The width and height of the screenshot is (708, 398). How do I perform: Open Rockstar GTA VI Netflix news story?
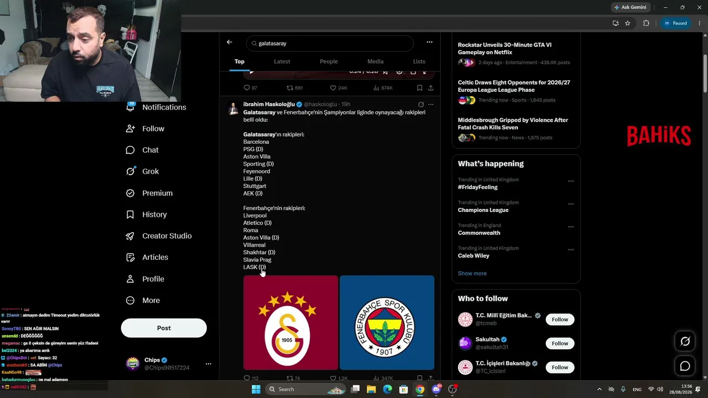[516, 54]
